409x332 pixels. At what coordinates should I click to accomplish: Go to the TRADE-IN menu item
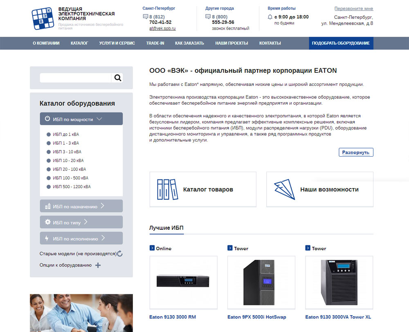tap(155, 43)
